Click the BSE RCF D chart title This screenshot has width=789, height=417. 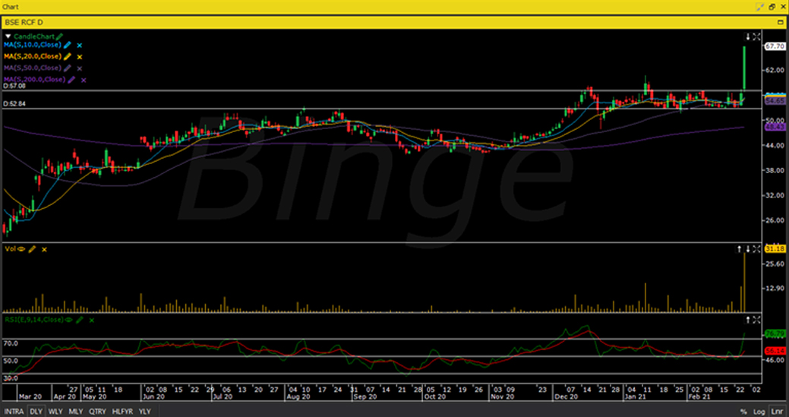[23, 23]
